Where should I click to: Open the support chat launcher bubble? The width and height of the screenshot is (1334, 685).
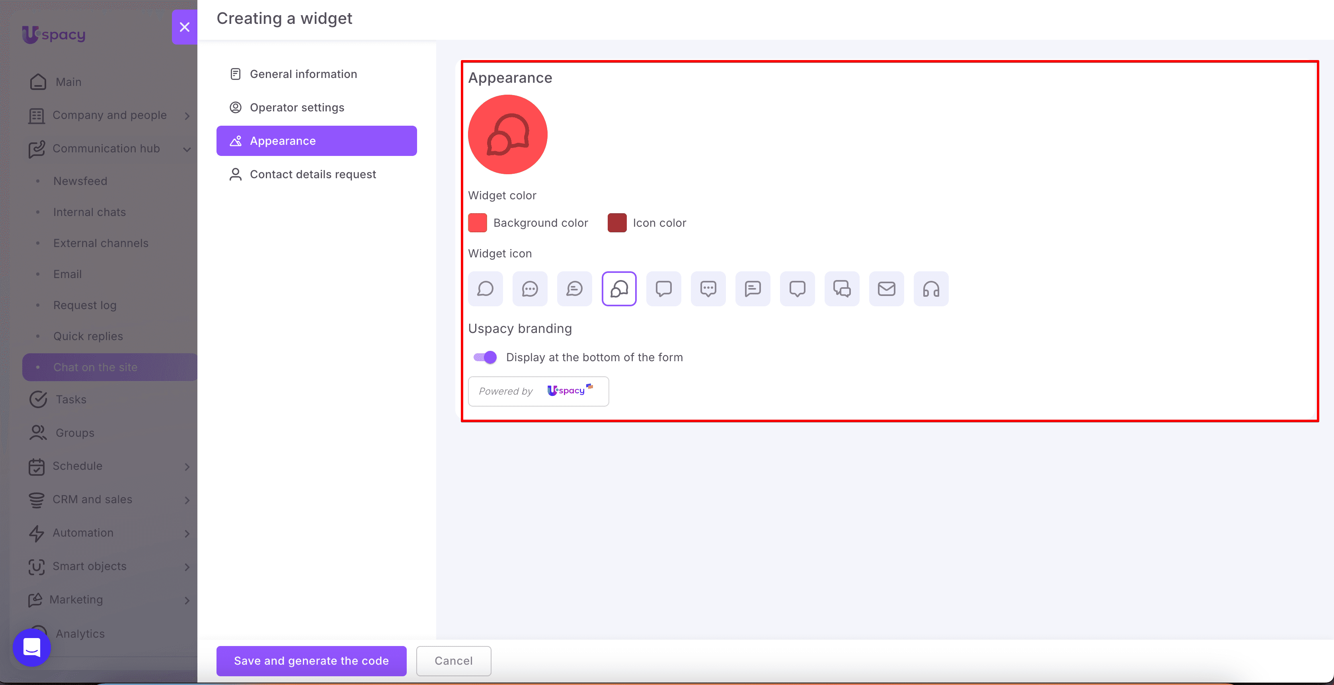coord(31,647)
